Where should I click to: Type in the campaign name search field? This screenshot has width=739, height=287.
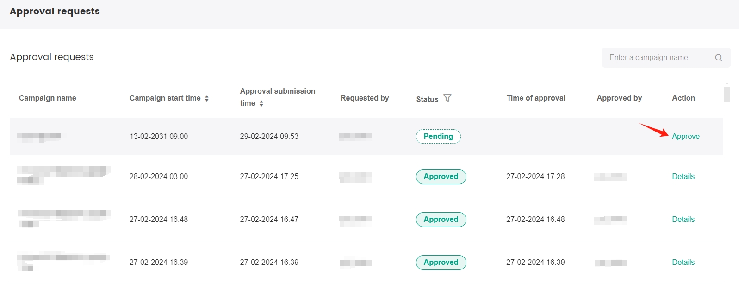(x=657, y=58)
